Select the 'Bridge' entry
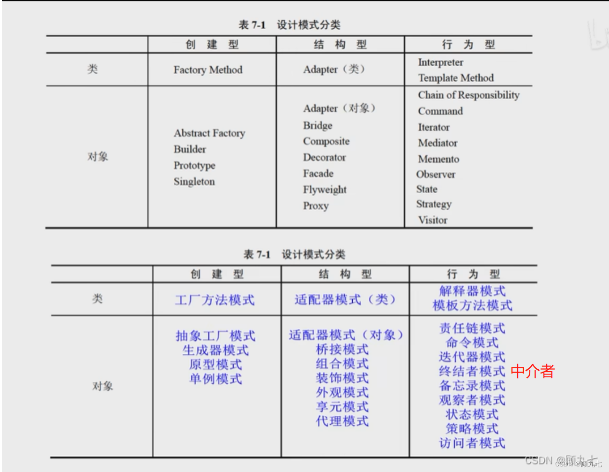This screenshot has height=472, width=609. tap(318, 126)
